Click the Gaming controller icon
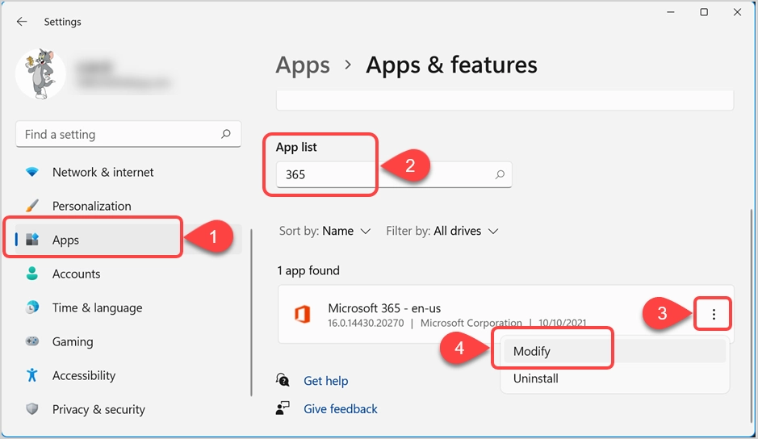The height and width of the screenshot is (439, 758). (32, 341)
